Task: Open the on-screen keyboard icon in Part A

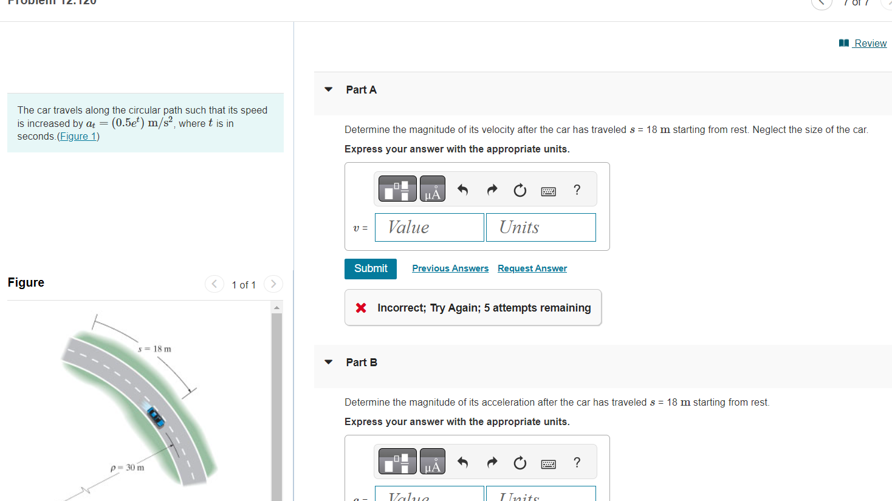Action: (x=548, y=191)
